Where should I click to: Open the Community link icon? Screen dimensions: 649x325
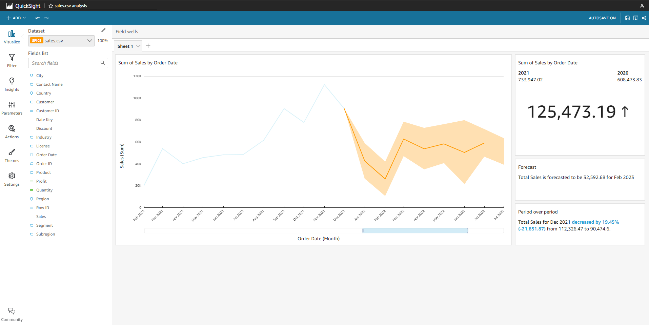click(12, 311)
